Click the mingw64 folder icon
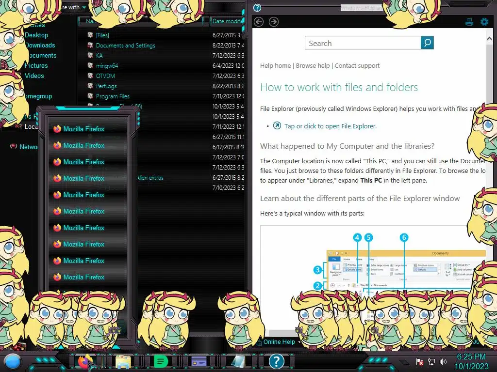 (90, 66)
